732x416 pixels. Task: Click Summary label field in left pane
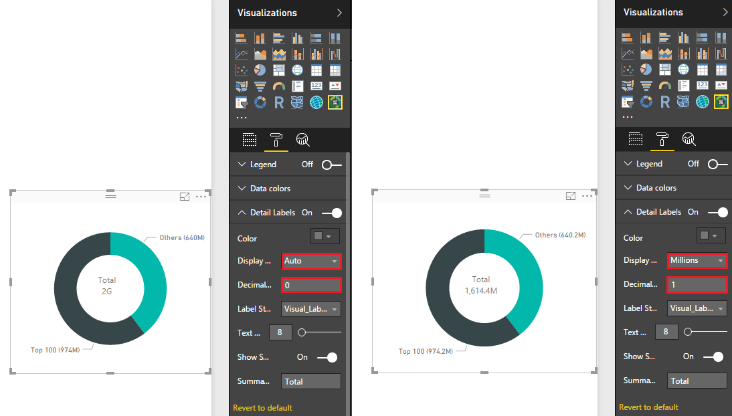[311, 381]
